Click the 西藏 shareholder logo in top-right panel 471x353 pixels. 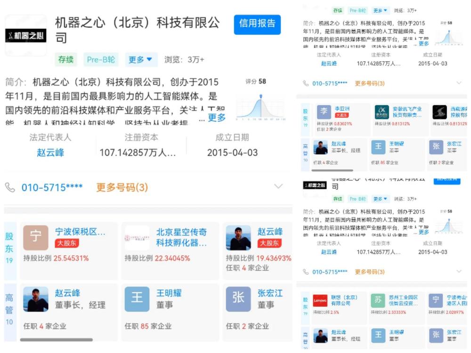(x=439, y=112)
